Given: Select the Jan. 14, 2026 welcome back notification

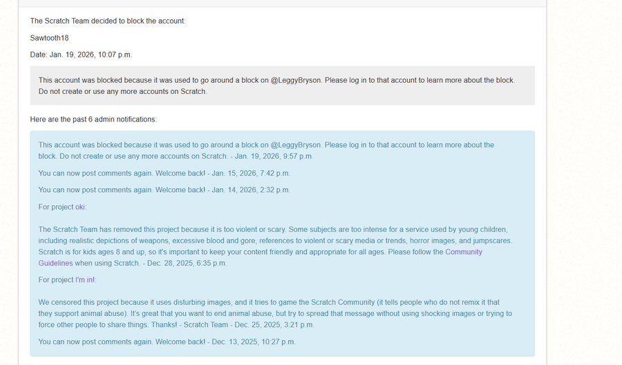Looking at the screenshot, I should pyautogui.click(x=164, y=189).
